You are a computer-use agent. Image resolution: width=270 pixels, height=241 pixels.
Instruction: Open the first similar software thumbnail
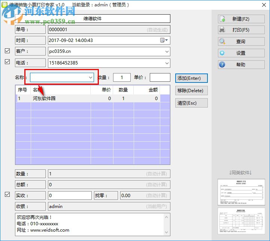click(240, 192)
